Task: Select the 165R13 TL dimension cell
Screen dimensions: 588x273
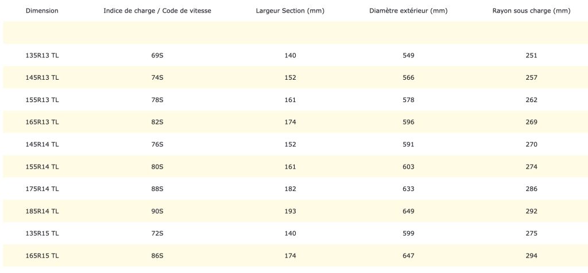Action: click(x=42, y=122)
